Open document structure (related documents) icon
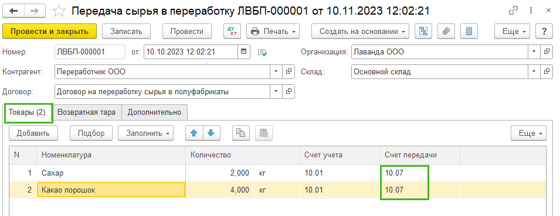 point(423,32)
